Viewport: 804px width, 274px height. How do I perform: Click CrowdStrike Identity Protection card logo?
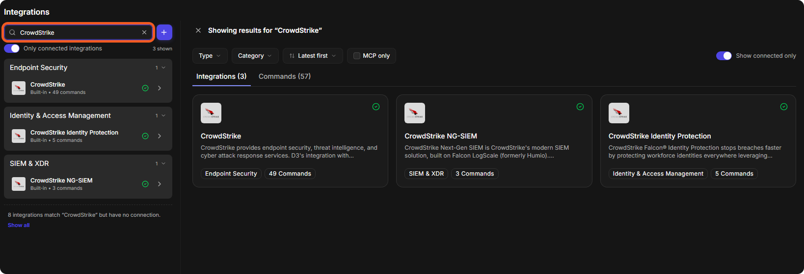pyautogui.click(x=619, y=113)
